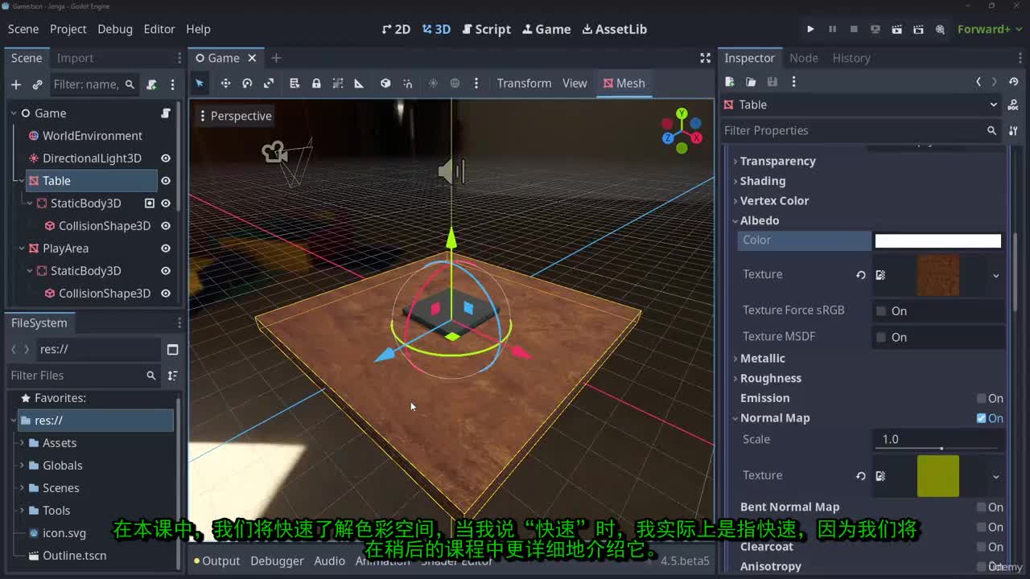Activate the Scale mode tool
1030x579 pixels.
coord(269,84)
